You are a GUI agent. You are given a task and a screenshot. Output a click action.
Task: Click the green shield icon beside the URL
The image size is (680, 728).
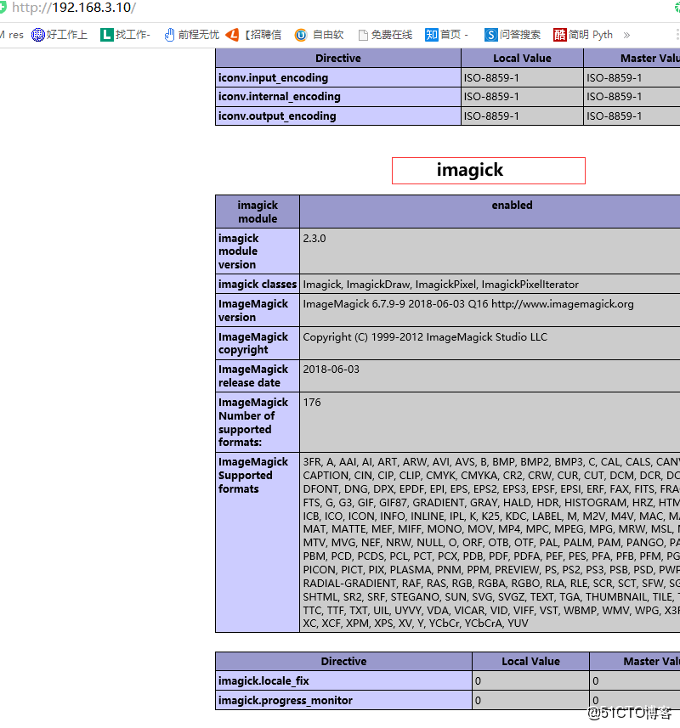pos(3,8)
